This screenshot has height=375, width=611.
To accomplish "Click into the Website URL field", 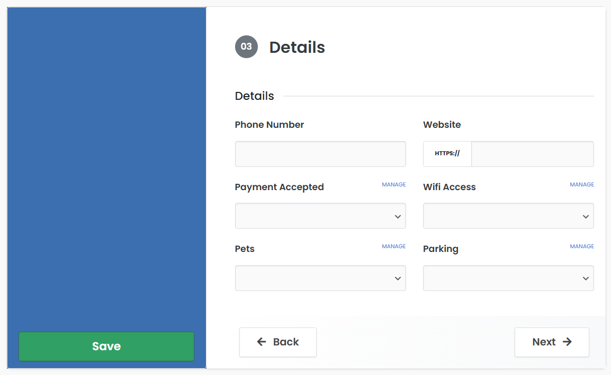I will coord(532,154).
